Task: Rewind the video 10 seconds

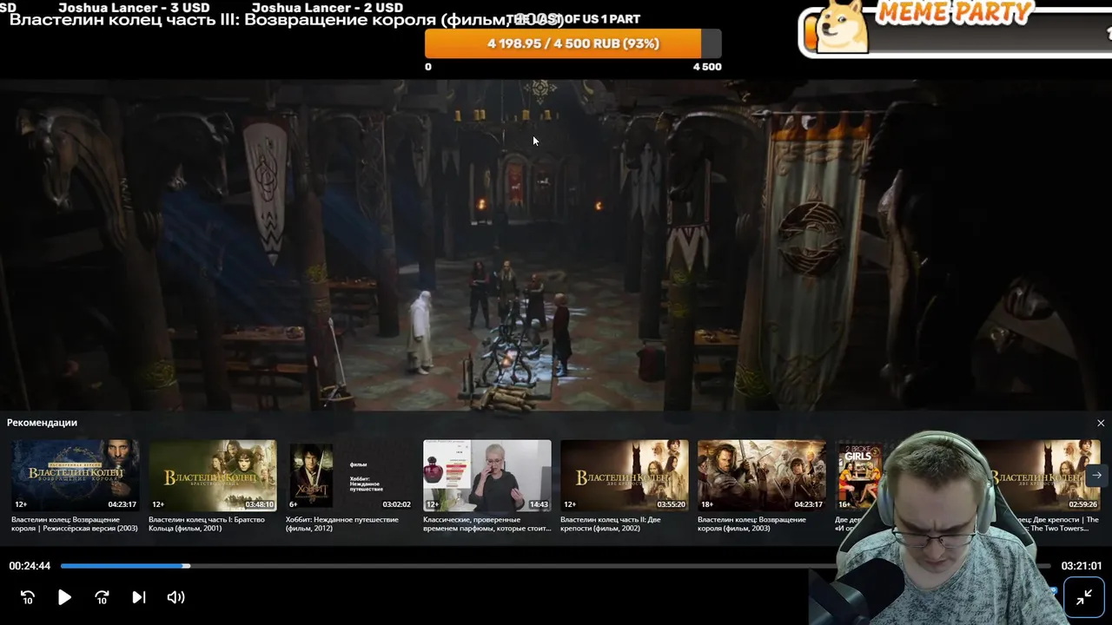Action: tap(28, 597)
